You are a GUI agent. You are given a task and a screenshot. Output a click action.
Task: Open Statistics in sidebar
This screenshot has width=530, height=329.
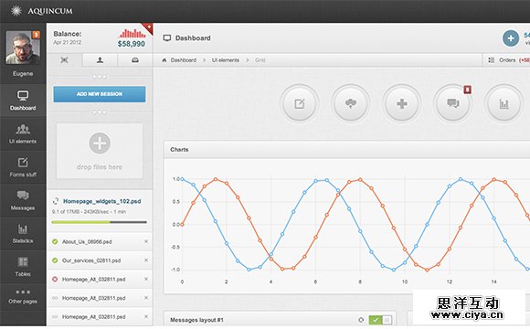point(23,233)
